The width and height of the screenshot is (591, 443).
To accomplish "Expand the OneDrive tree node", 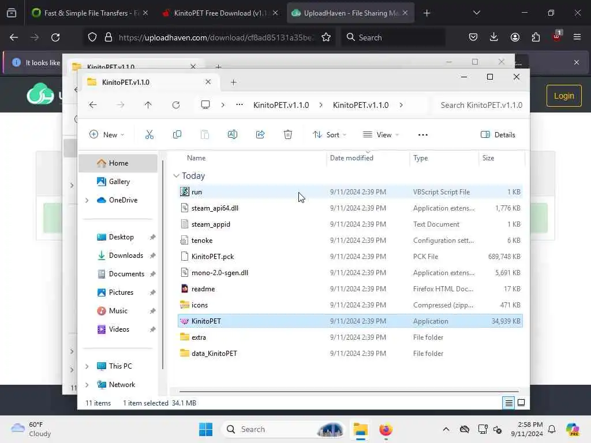I will coord(87,200).
